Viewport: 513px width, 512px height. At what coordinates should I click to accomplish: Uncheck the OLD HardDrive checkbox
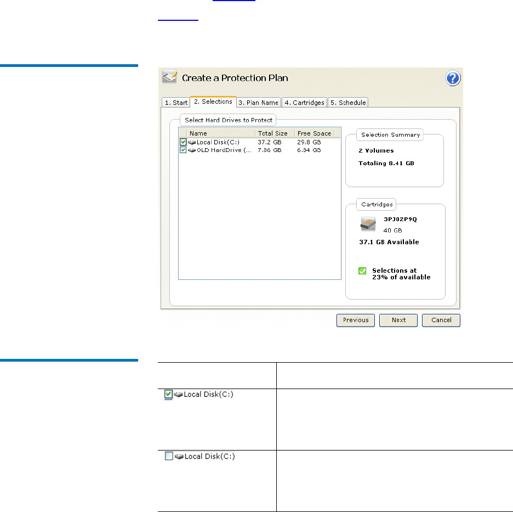pos(183,150)
